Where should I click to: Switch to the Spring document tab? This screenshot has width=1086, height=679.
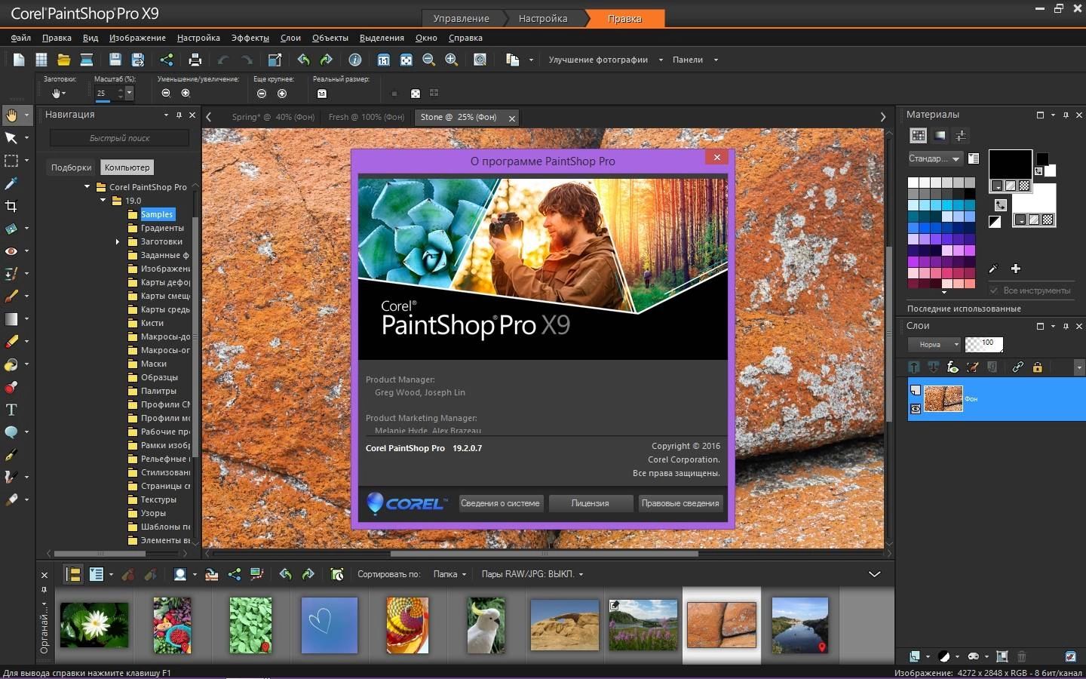273,117
